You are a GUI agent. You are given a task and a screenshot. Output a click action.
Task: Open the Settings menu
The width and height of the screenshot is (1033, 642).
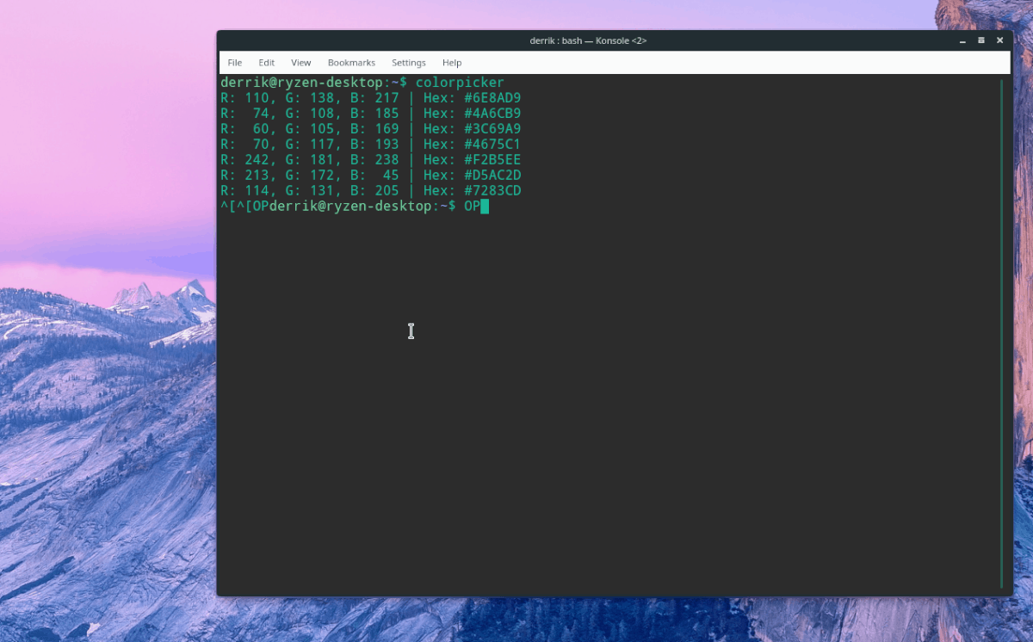pyautogui.click(x=409, y=63)
